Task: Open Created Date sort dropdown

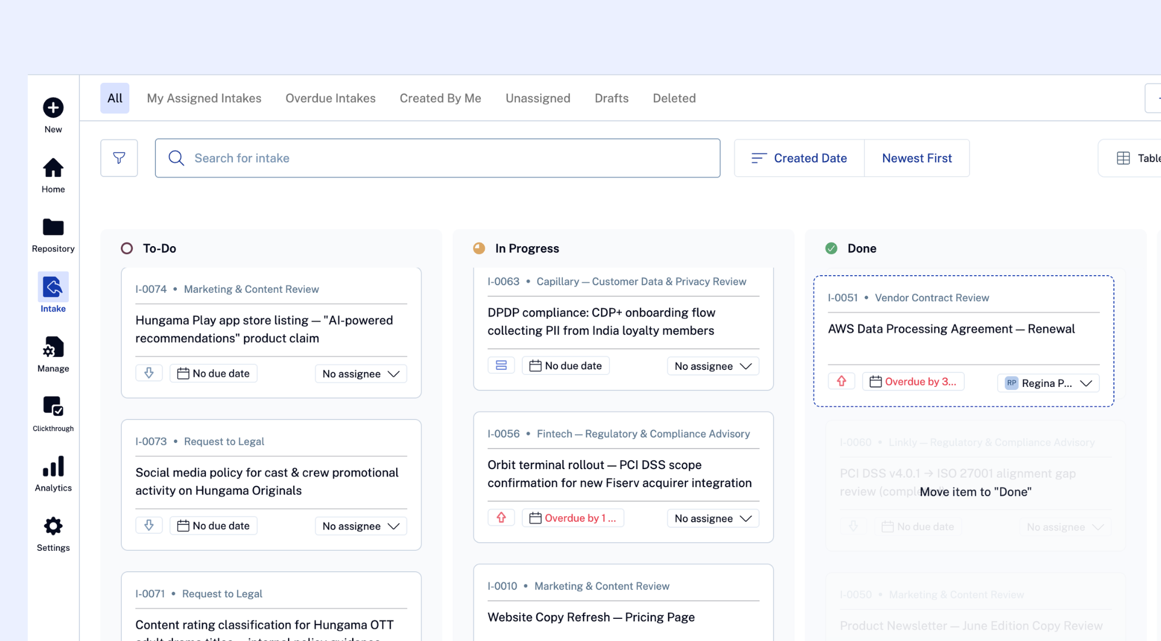Action: tap(799, 158)
